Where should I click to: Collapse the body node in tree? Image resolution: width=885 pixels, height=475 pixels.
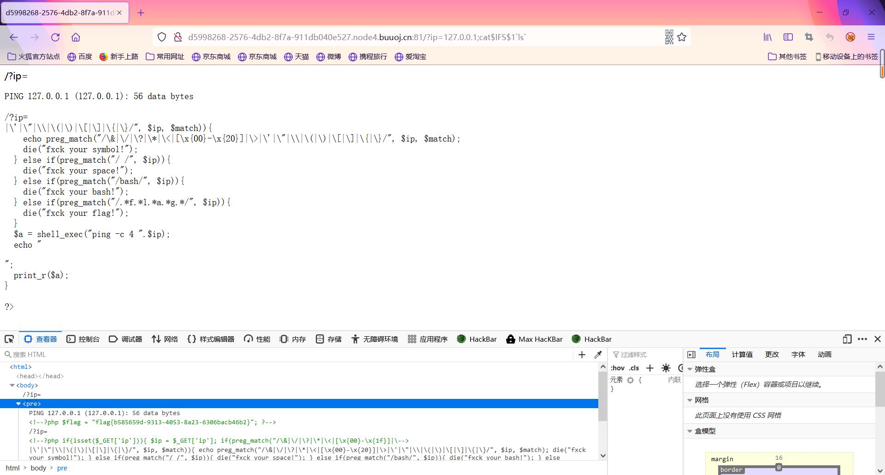pyautogui.click(x=12, y=386)
